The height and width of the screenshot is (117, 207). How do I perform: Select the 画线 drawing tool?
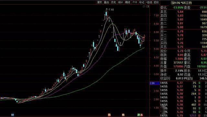(127, 2)
